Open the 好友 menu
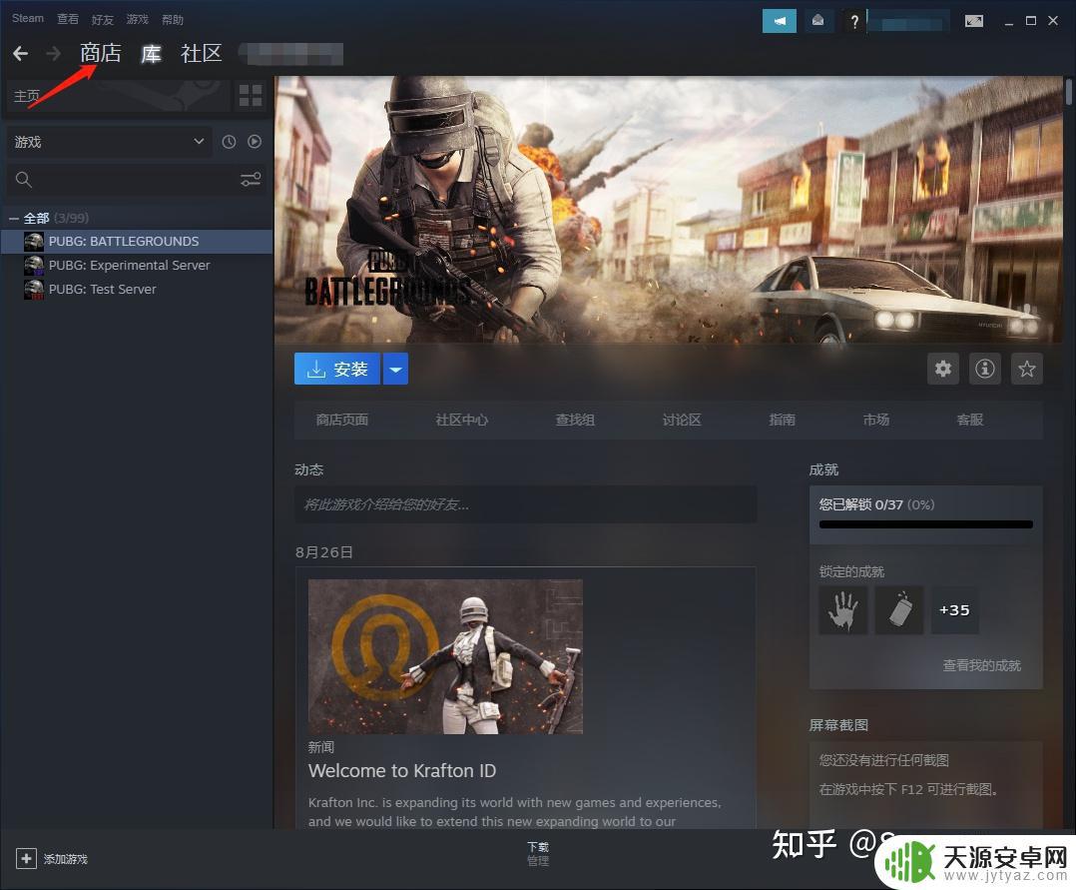 pyautogui.click(x=102, y=19)
